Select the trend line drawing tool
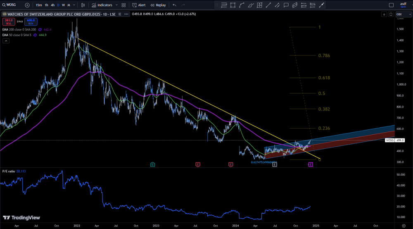Screen dimensions: 413x229 pos(268,5)
